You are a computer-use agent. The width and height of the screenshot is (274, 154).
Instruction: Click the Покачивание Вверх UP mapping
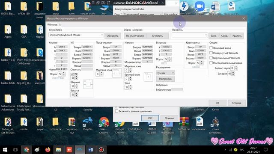point(116,47)
